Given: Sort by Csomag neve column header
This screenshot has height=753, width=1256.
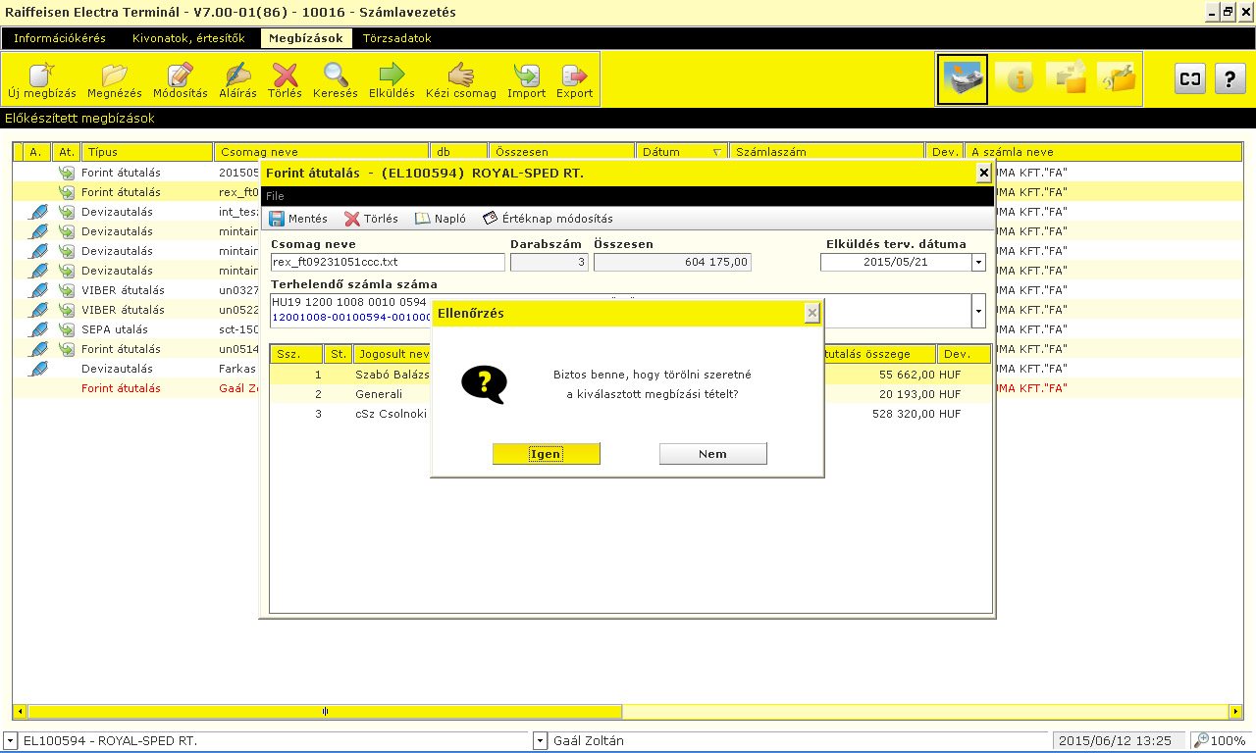Looking at the screenshot, I should tap(322, 152).
